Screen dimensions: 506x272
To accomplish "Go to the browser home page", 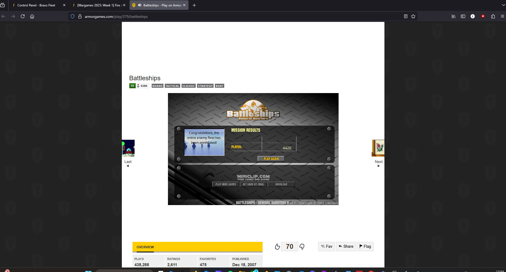I will tap(32, 17).
